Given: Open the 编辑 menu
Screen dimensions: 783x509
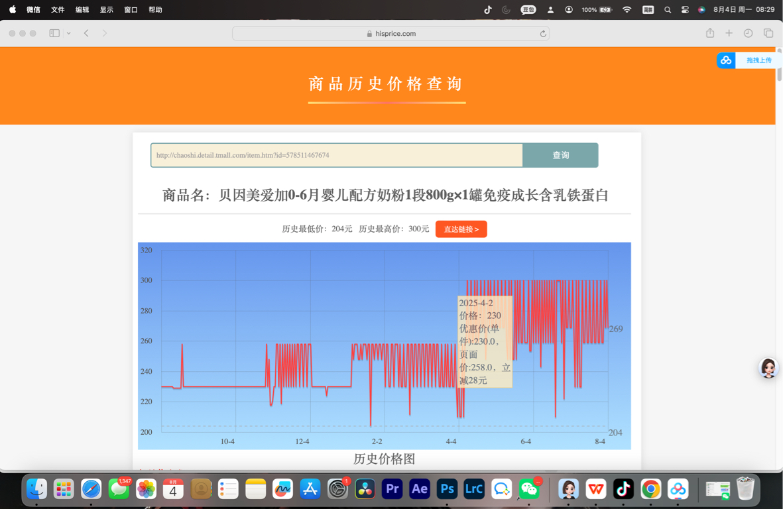Looking at the screenshot, I should click(82, 9).
